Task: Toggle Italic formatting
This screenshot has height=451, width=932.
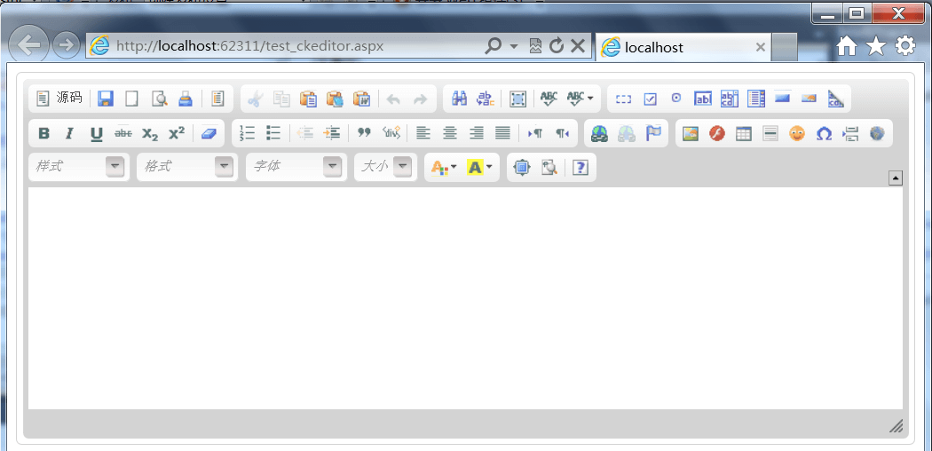Action: 69,133
